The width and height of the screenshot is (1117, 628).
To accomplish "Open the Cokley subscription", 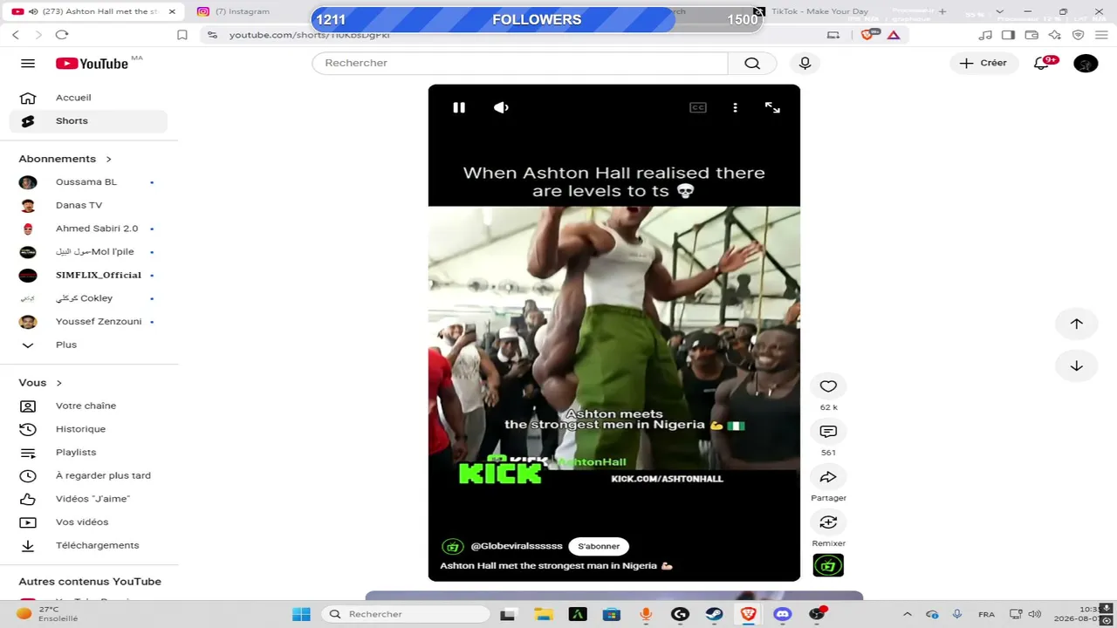I will 88,298.
